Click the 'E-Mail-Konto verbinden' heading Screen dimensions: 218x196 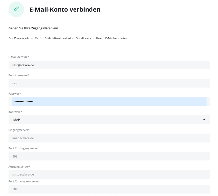65,10
